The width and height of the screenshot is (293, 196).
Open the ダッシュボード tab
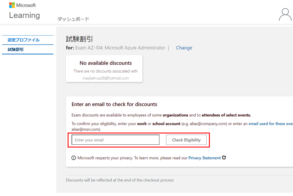pos(73,19)
